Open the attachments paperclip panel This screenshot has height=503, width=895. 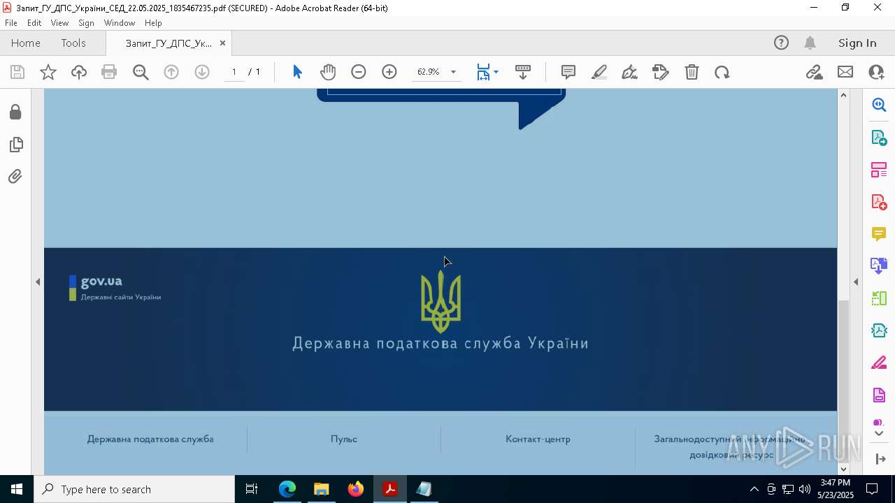15,177
